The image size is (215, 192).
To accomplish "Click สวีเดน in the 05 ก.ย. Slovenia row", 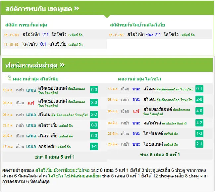I will 44,115.
